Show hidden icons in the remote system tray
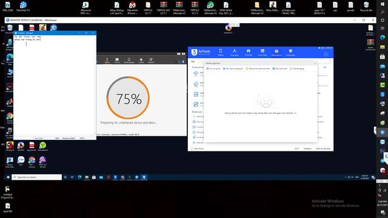Viewport: 388px width, 218px height. (346, 177)
